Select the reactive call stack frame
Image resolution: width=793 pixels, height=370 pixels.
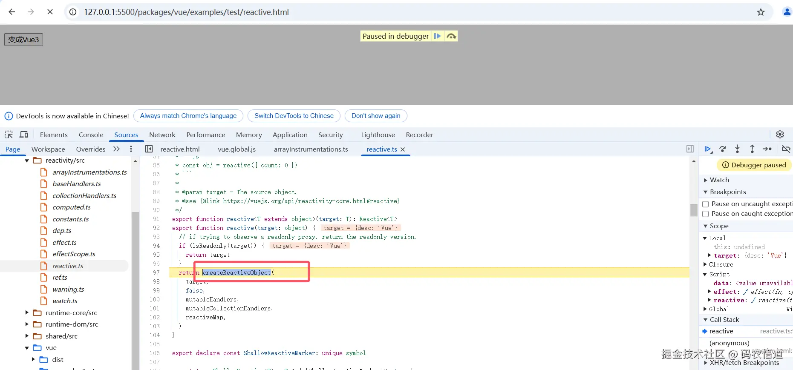[746, 331]
